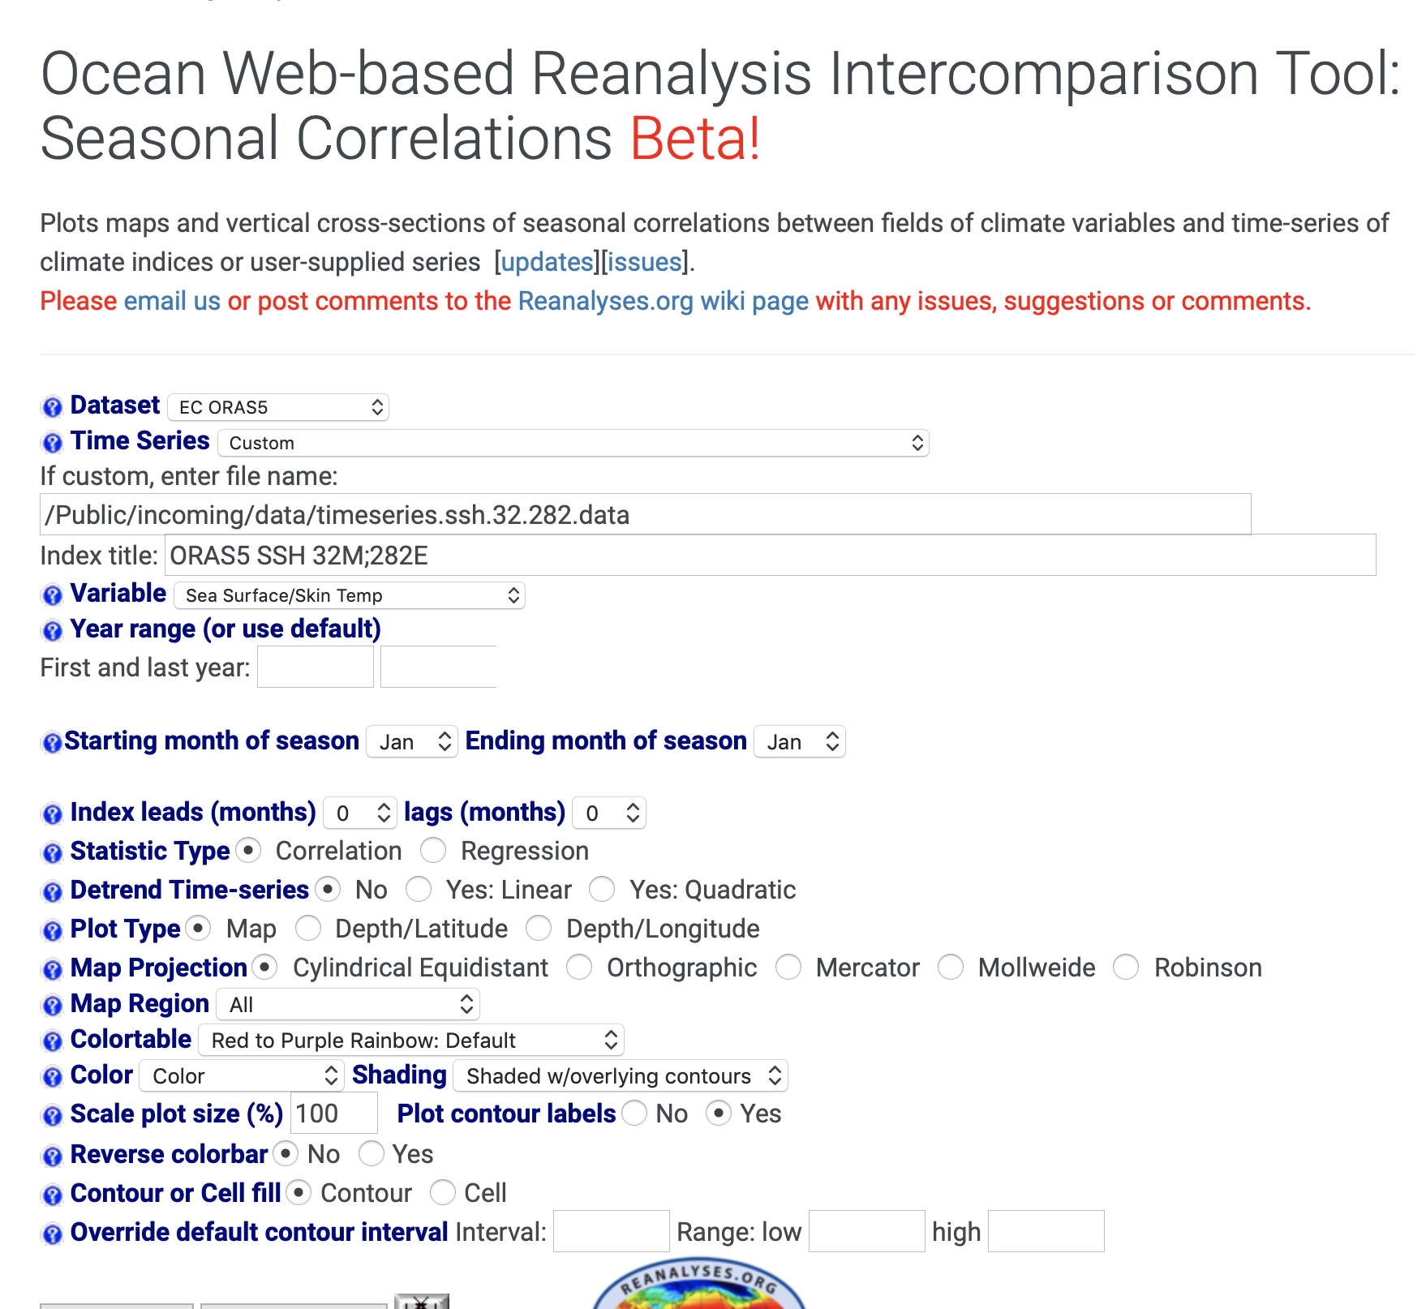This screenshot has width=1426, height=1309.
Task: Click the Range low field
Action: 867,1231
